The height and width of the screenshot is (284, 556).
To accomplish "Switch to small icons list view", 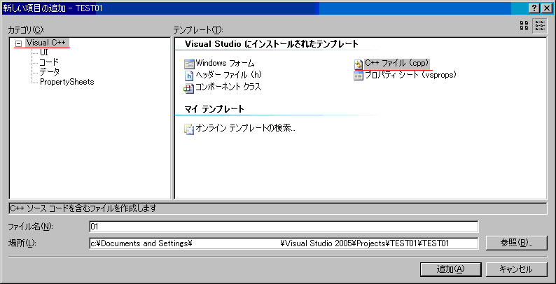I will 540,26.
